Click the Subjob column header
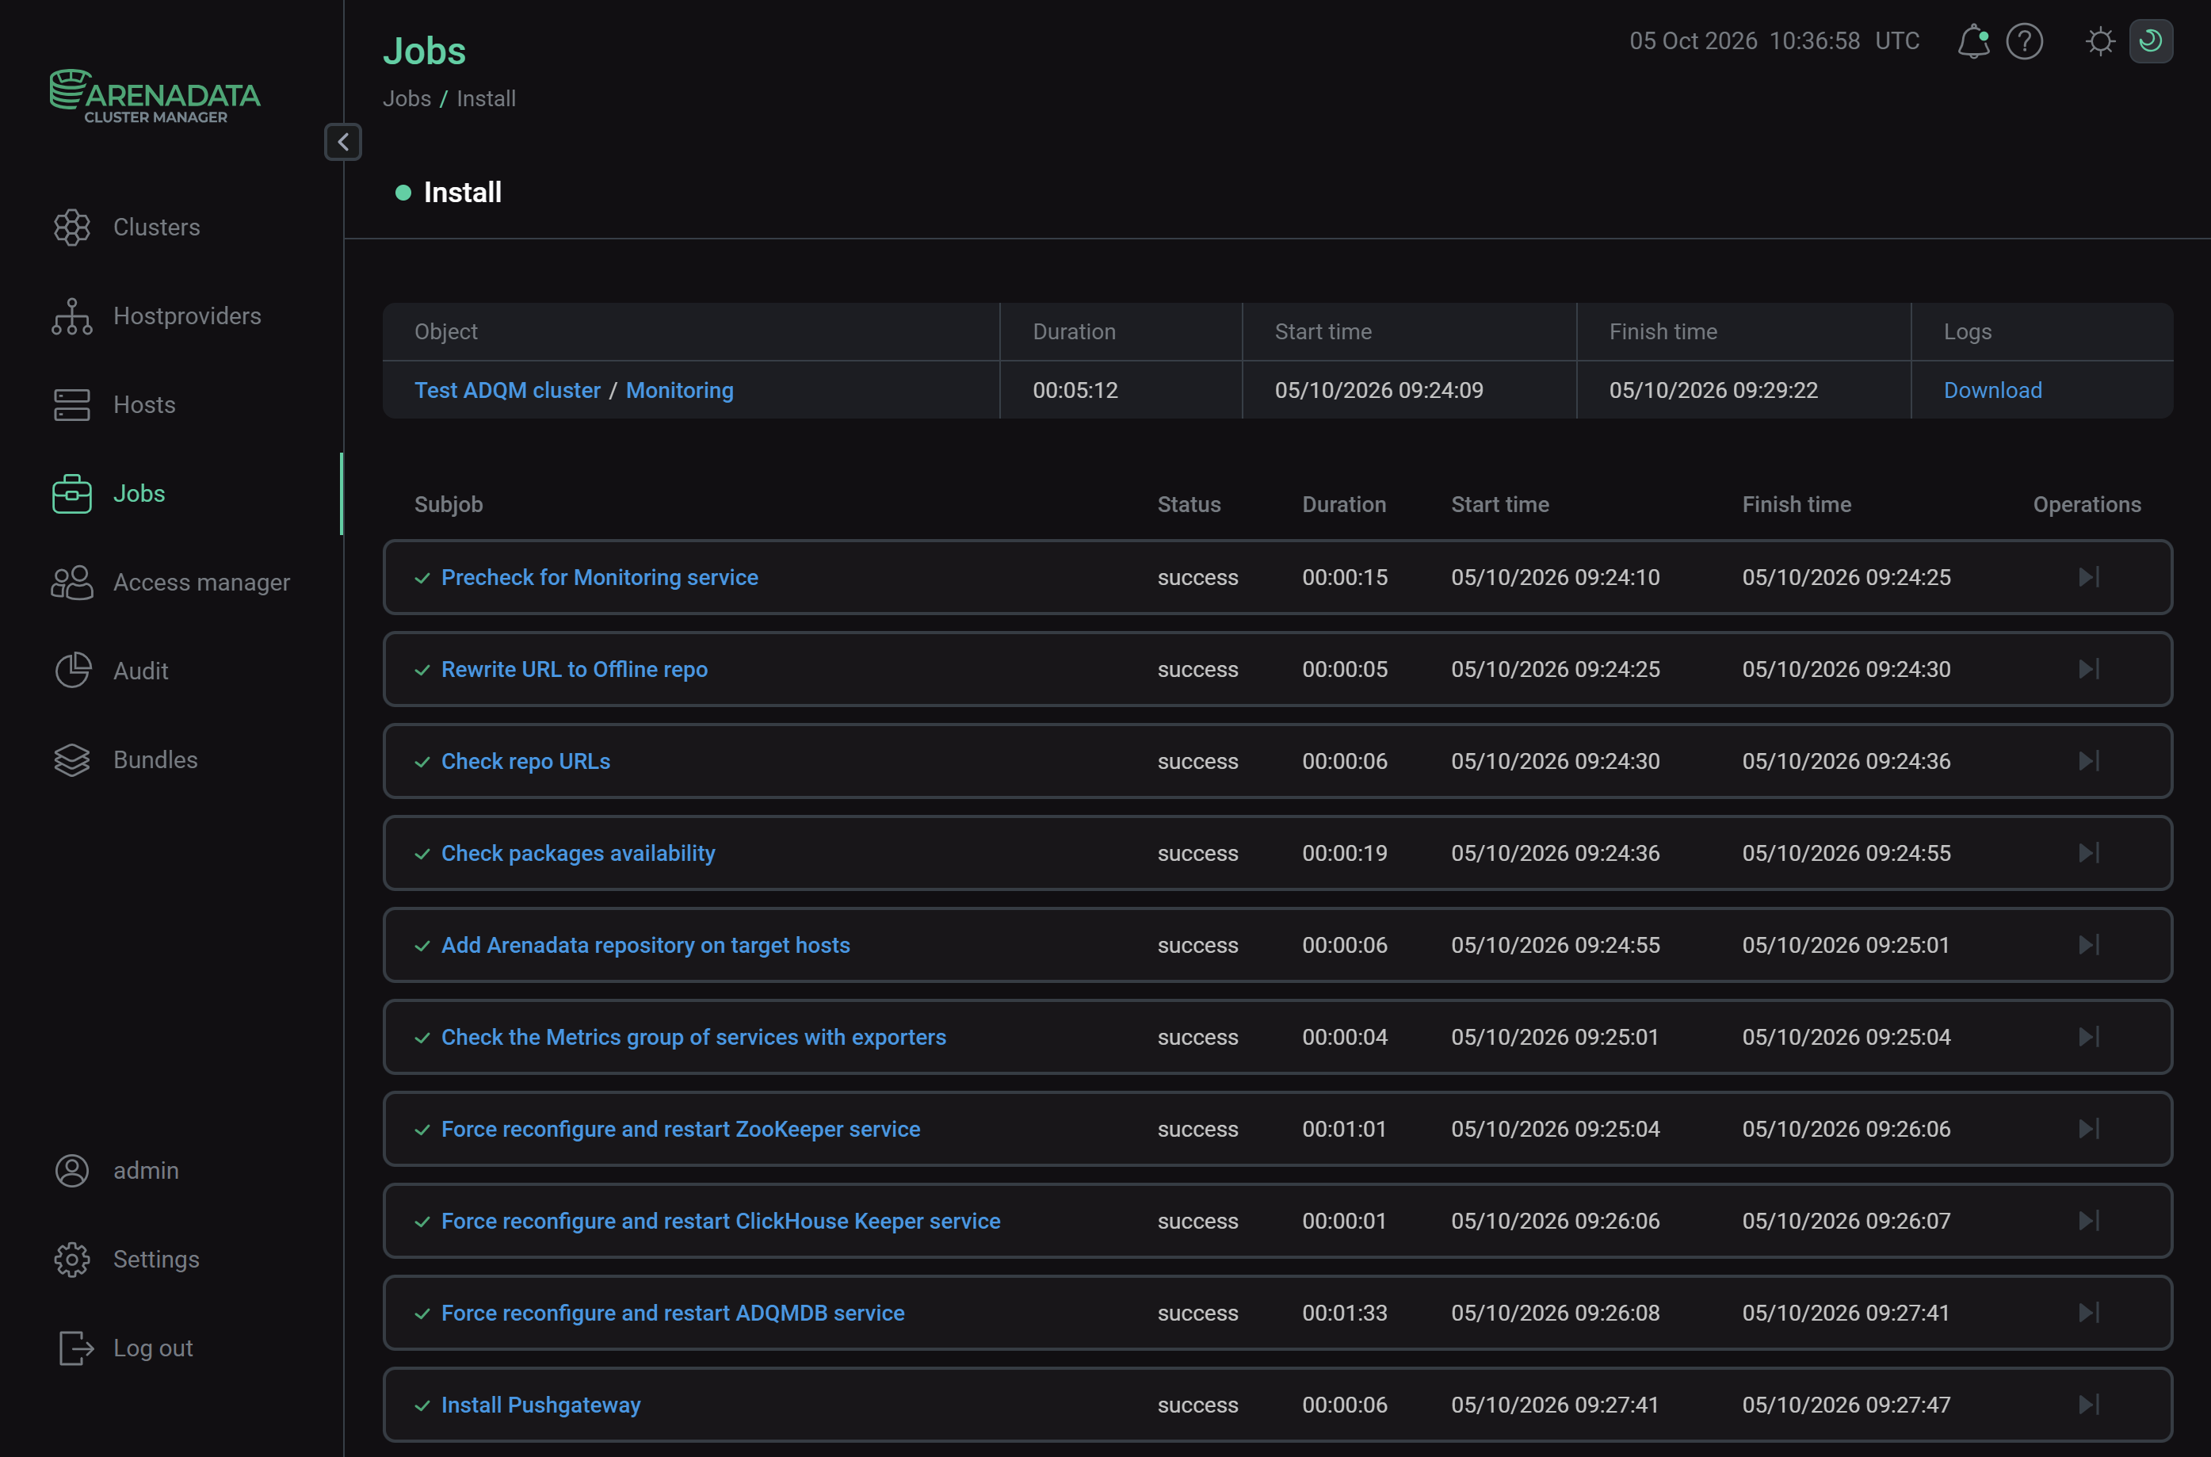This screenshot has width=2211, height=1457. click(x=449, y=505)
